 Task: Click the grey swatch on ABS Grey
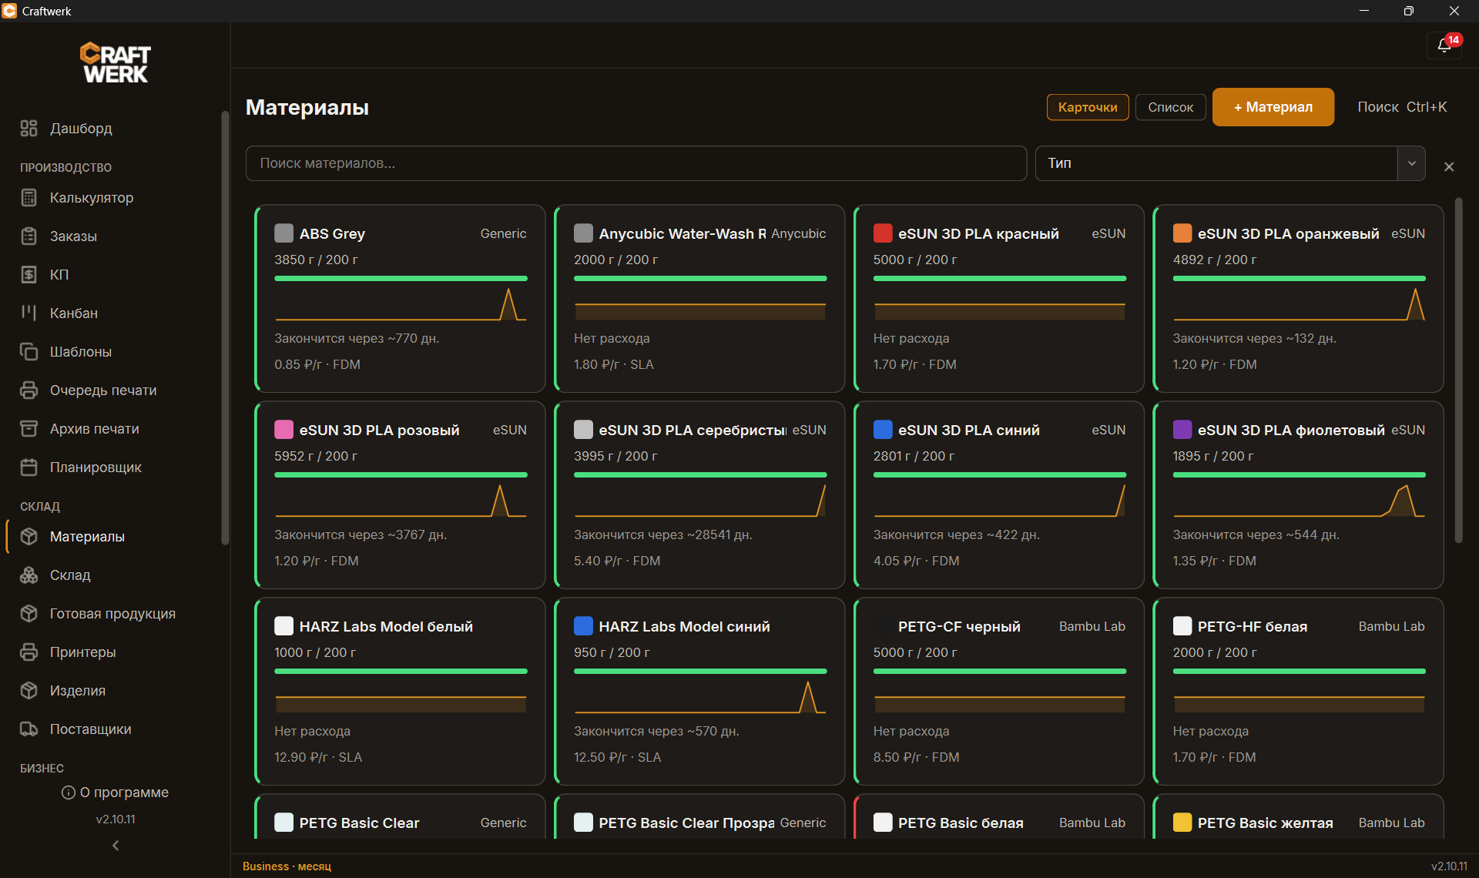click(x=283, y=233)
